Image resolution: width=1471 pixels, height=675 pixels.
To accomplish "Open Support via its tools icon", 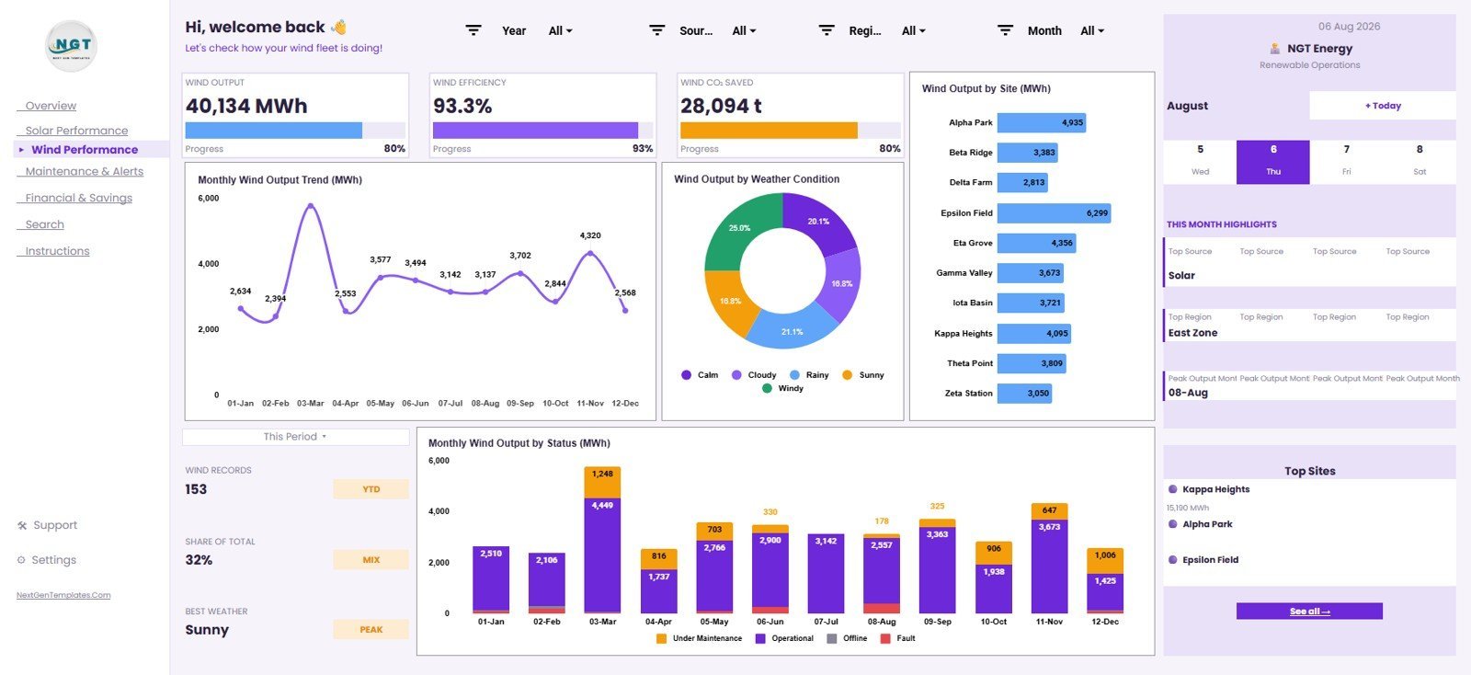I will coord(22,526).
